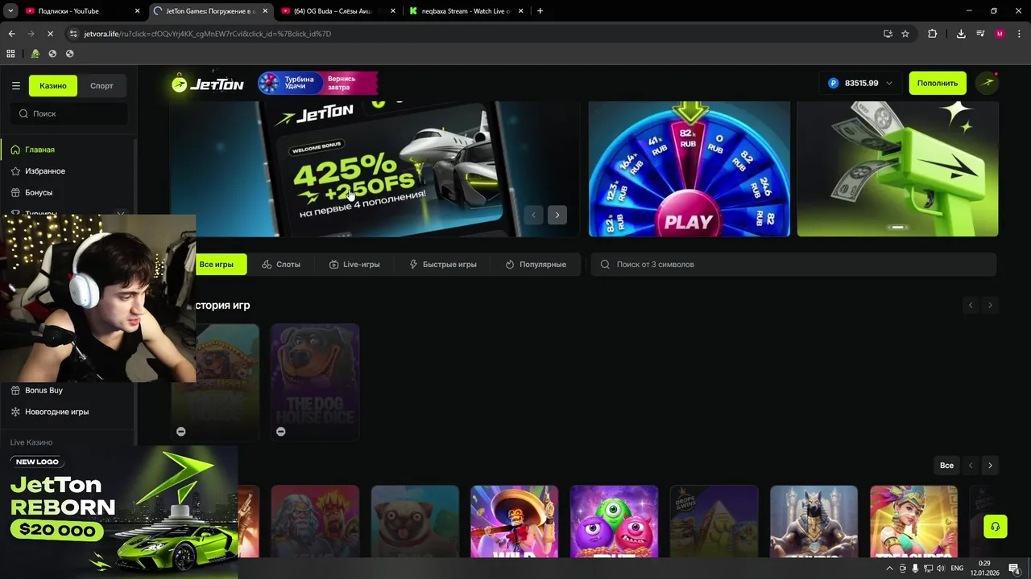Open a new browser tab
Viewport: 1031px width, 579px height.
point(540,11)
